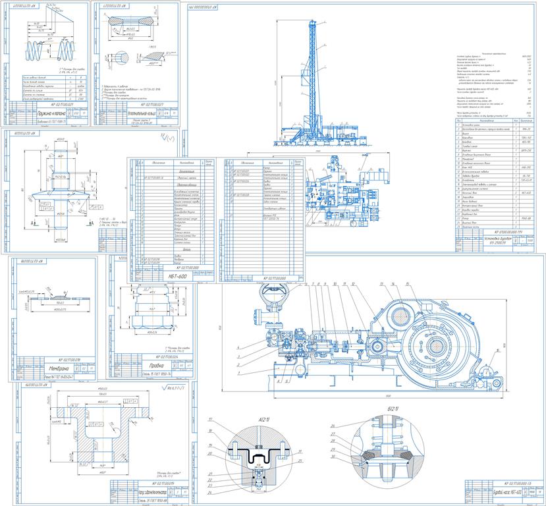The width and height of the screenshot is (546, 506).
Task: Click the 'KP 02.11.00.024' designation text
Action: pyautogui.click(x=167, y=357)
